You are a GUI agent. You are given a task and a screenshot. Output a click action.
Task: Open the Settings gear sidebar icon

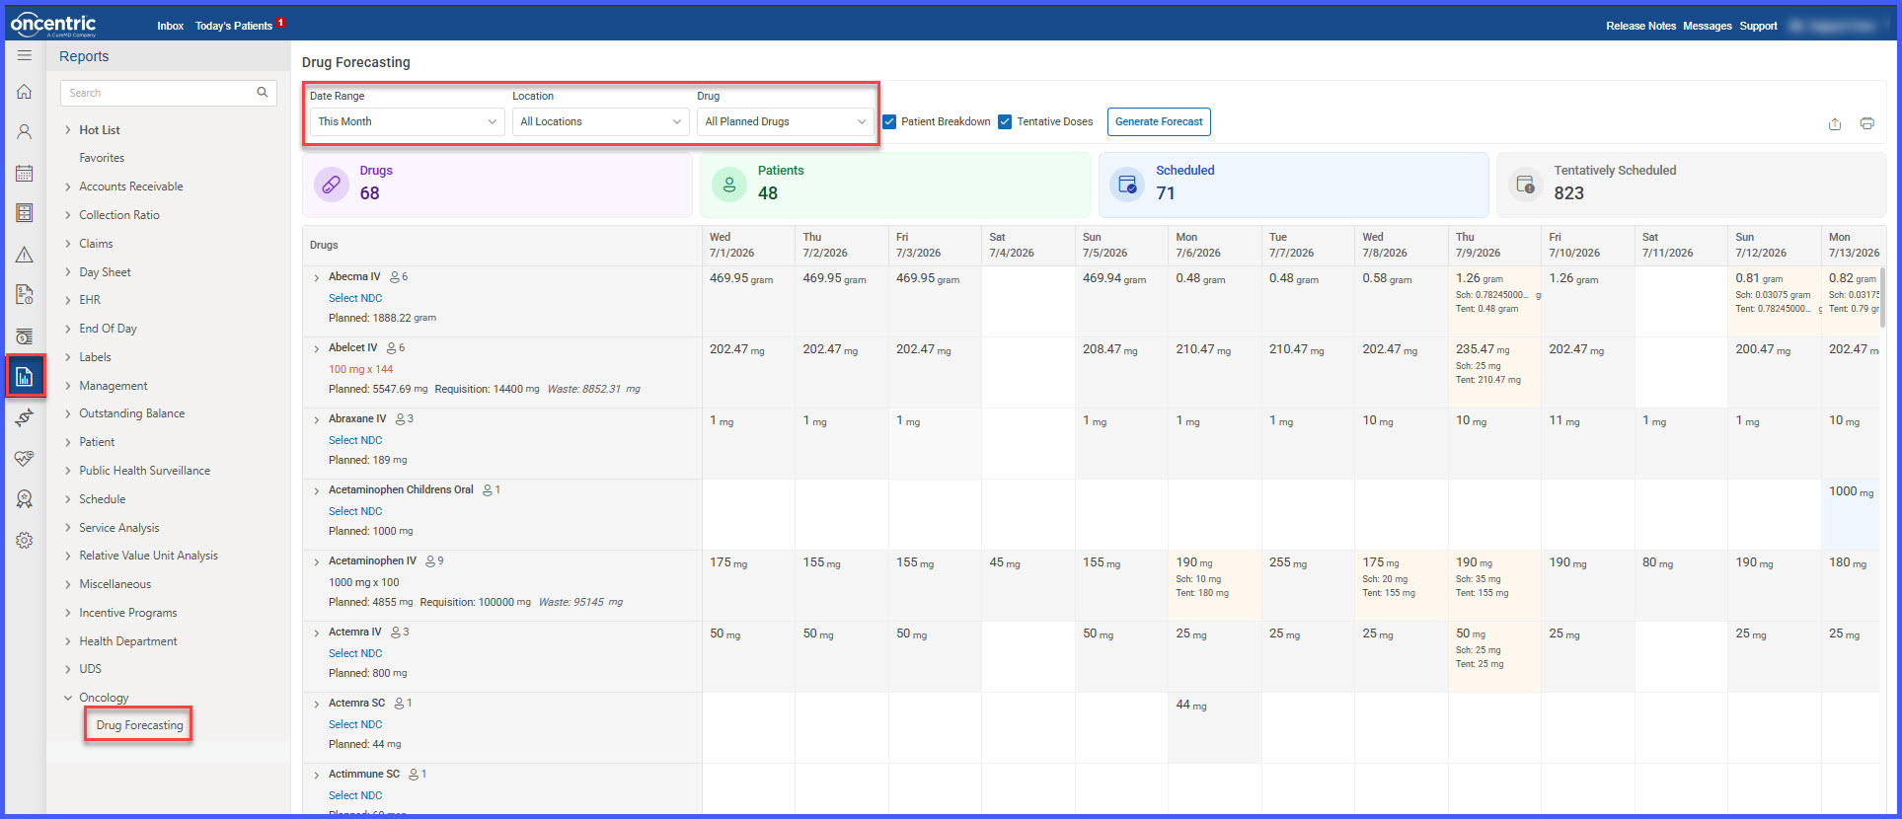pyautogui.click(x=25, y=541)
